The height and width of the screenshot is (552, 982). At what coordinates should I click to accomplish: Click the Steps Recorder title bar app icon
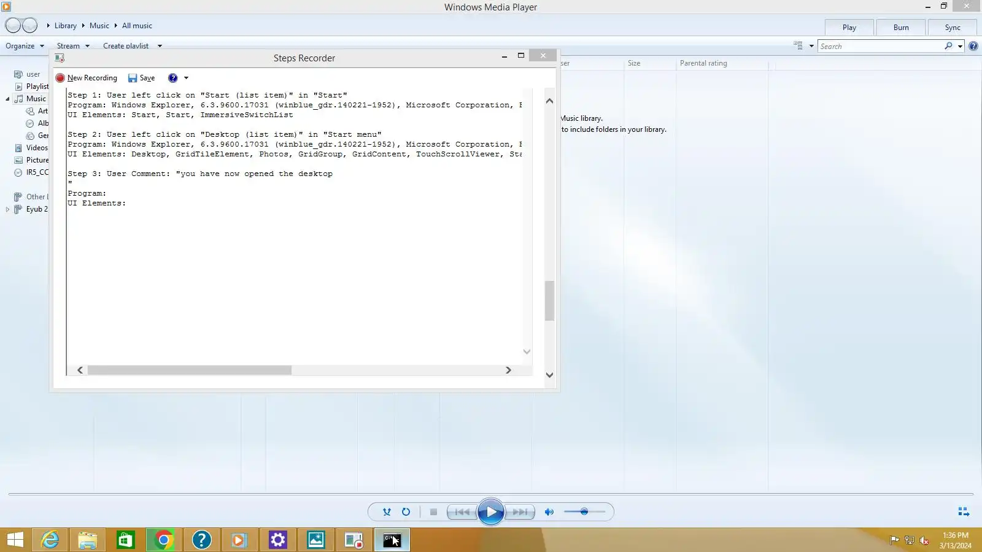pyautogui.click(x=60, y=58)
